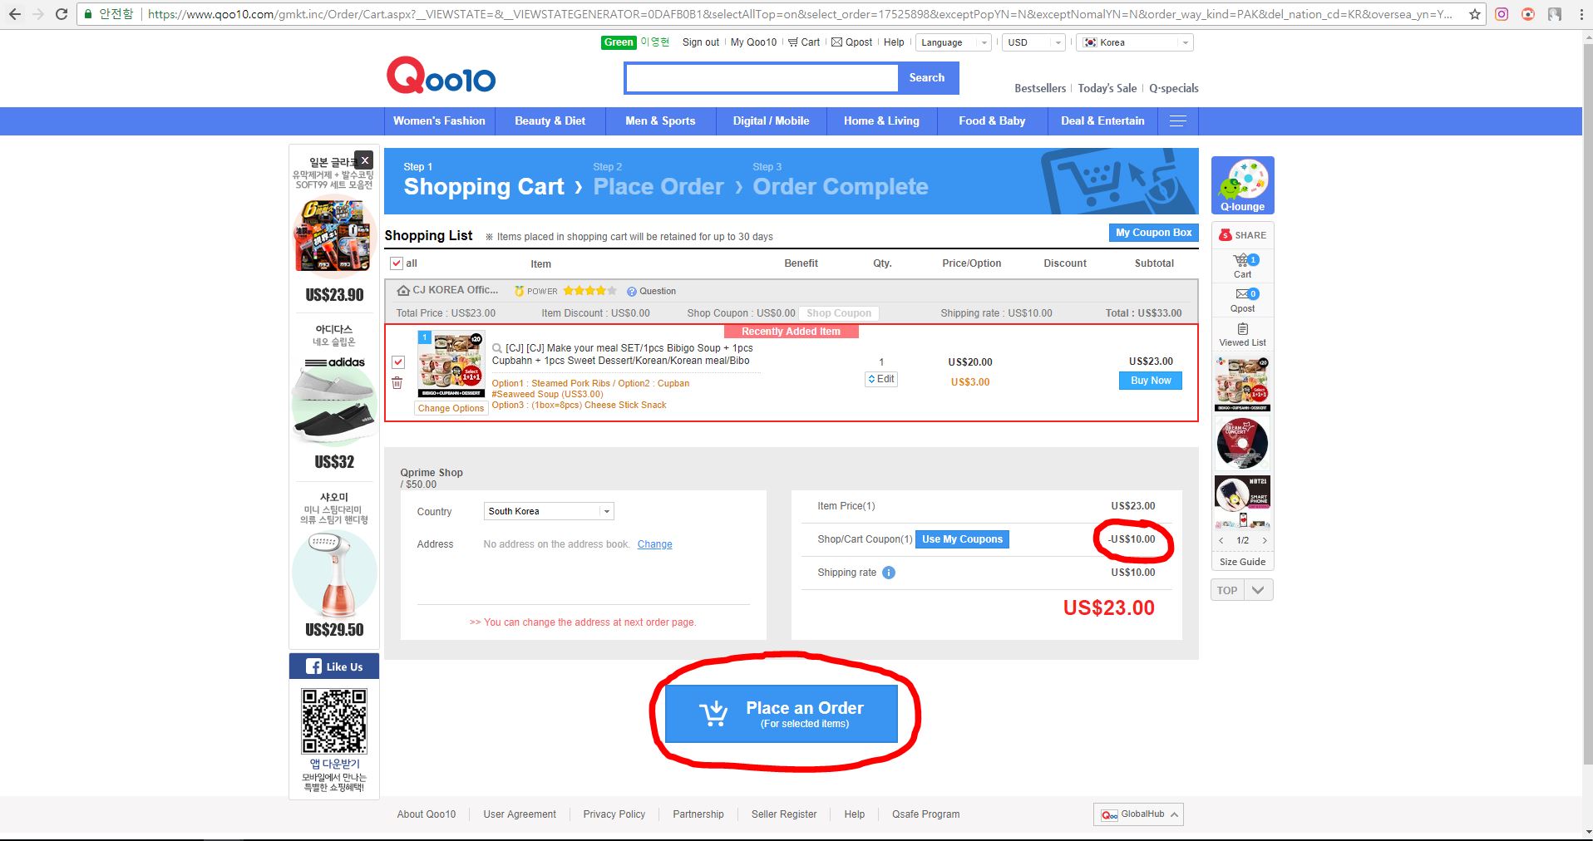This screenshot has width=1593, height=841.
Task: Click Sign out link
Action: (701, 42)
